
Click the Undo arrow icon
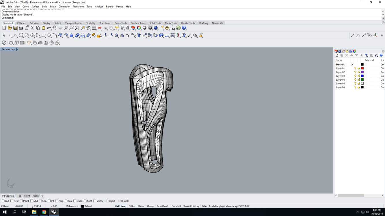click(x=49, y=28)
